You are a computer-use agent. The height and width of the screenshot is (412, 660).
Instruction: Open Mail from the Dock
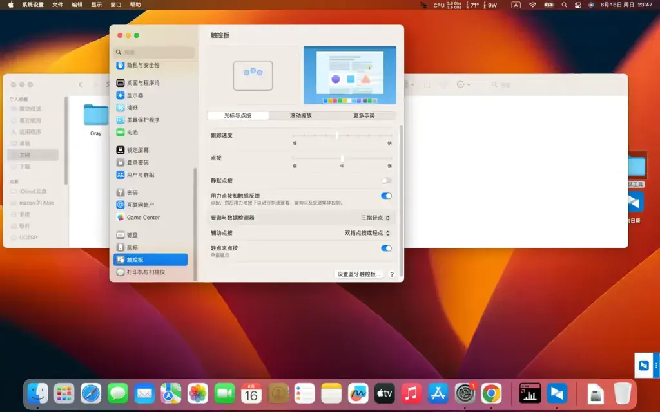tap(144, 394)
